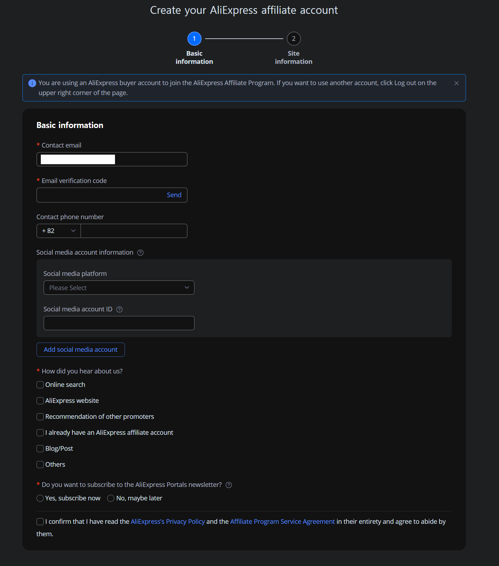
Task: Check the AliExpress website option
Action: tap(40, 401)
